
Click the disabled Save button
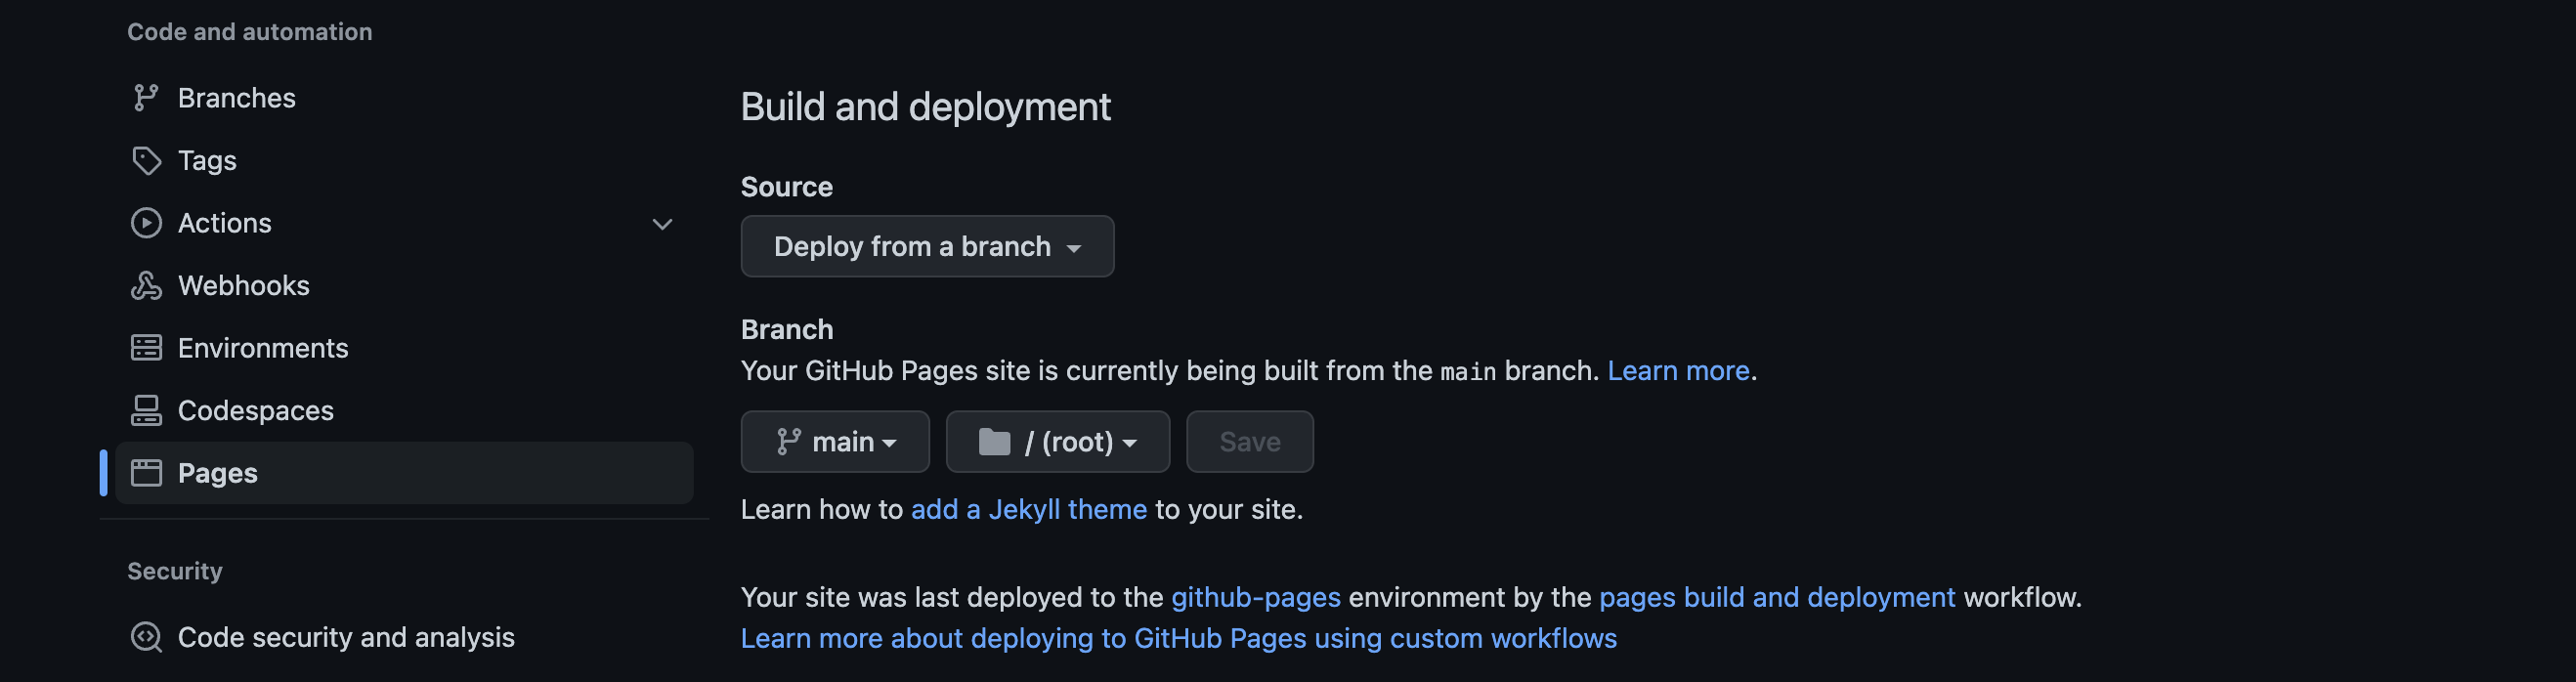tap(1249, 442)
